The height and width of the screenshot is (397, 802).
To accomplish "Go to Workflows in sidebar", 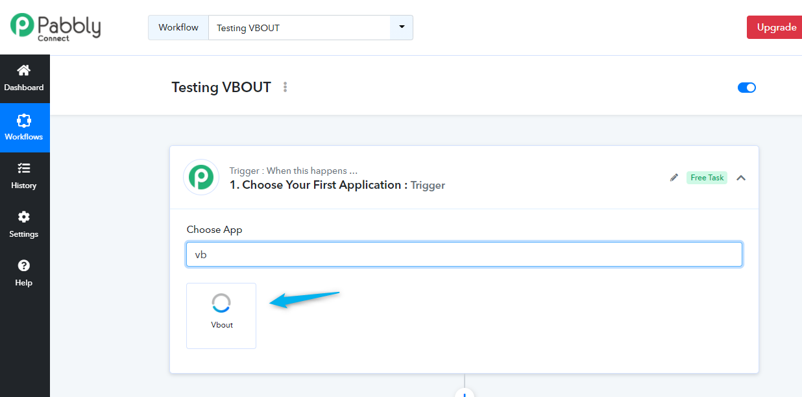I will point(24,128).
